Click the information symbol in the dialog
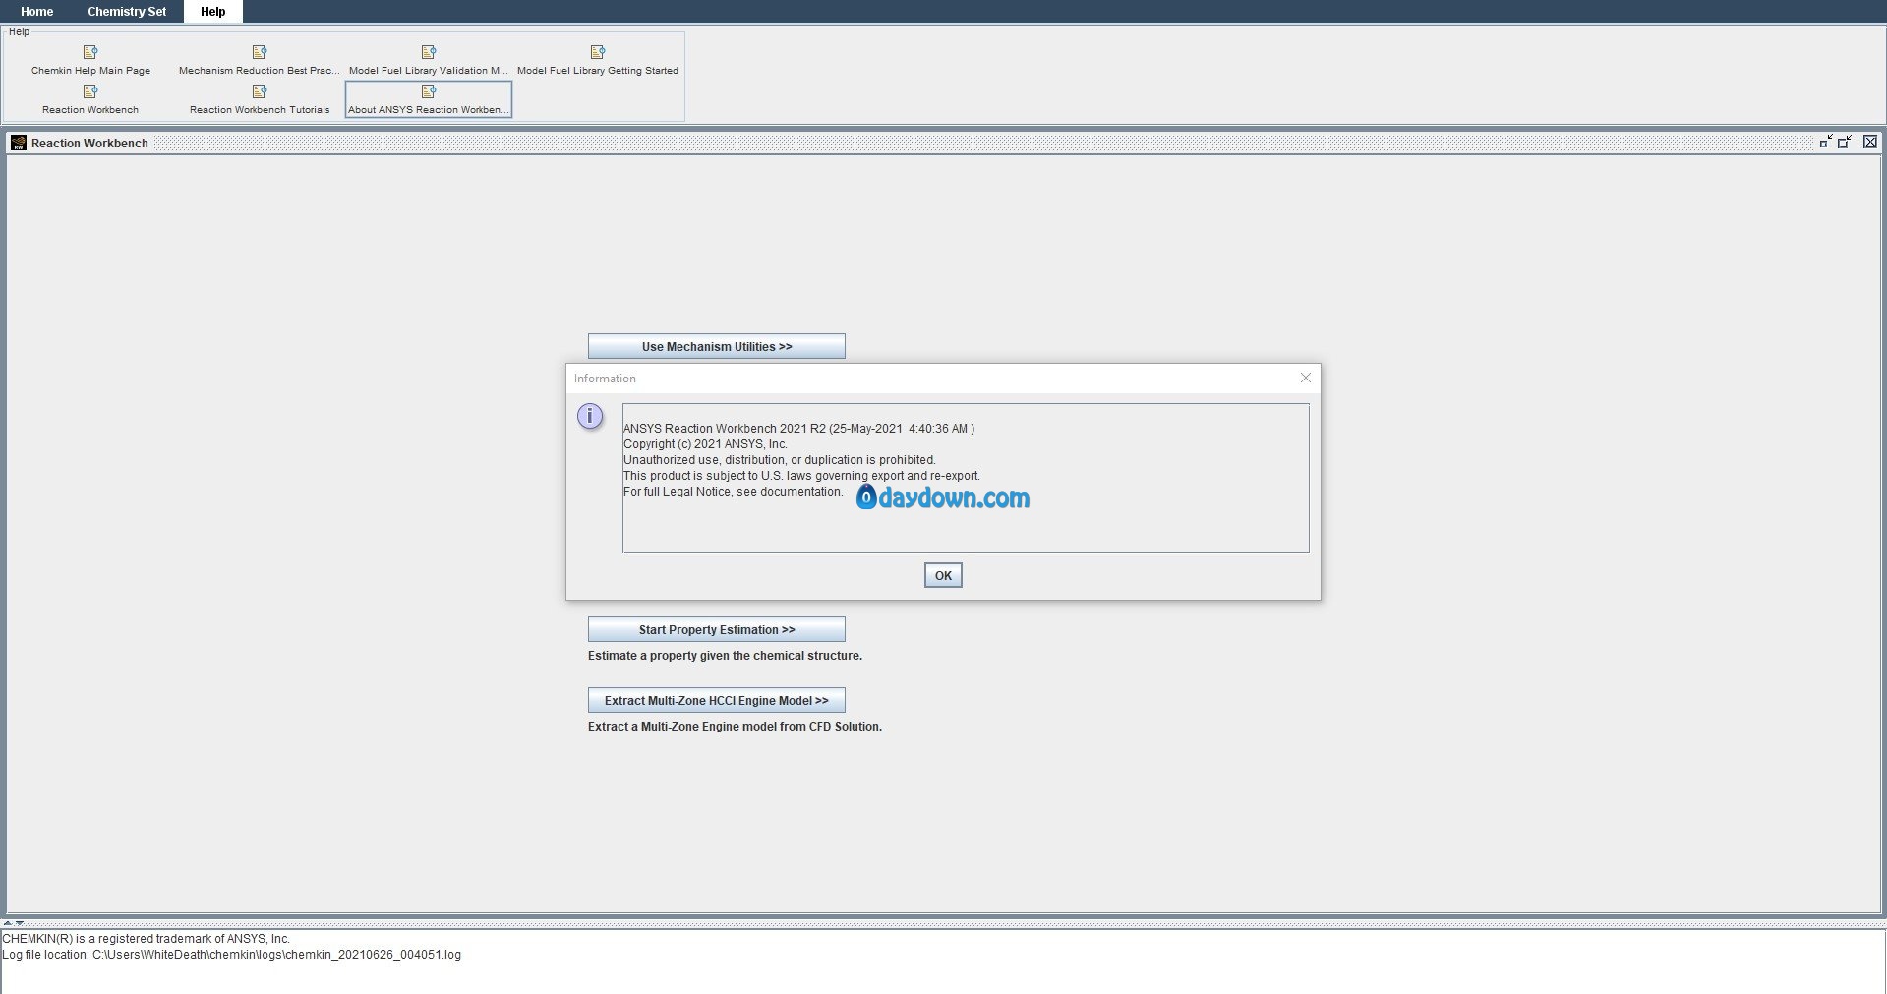 click(590, 416)
